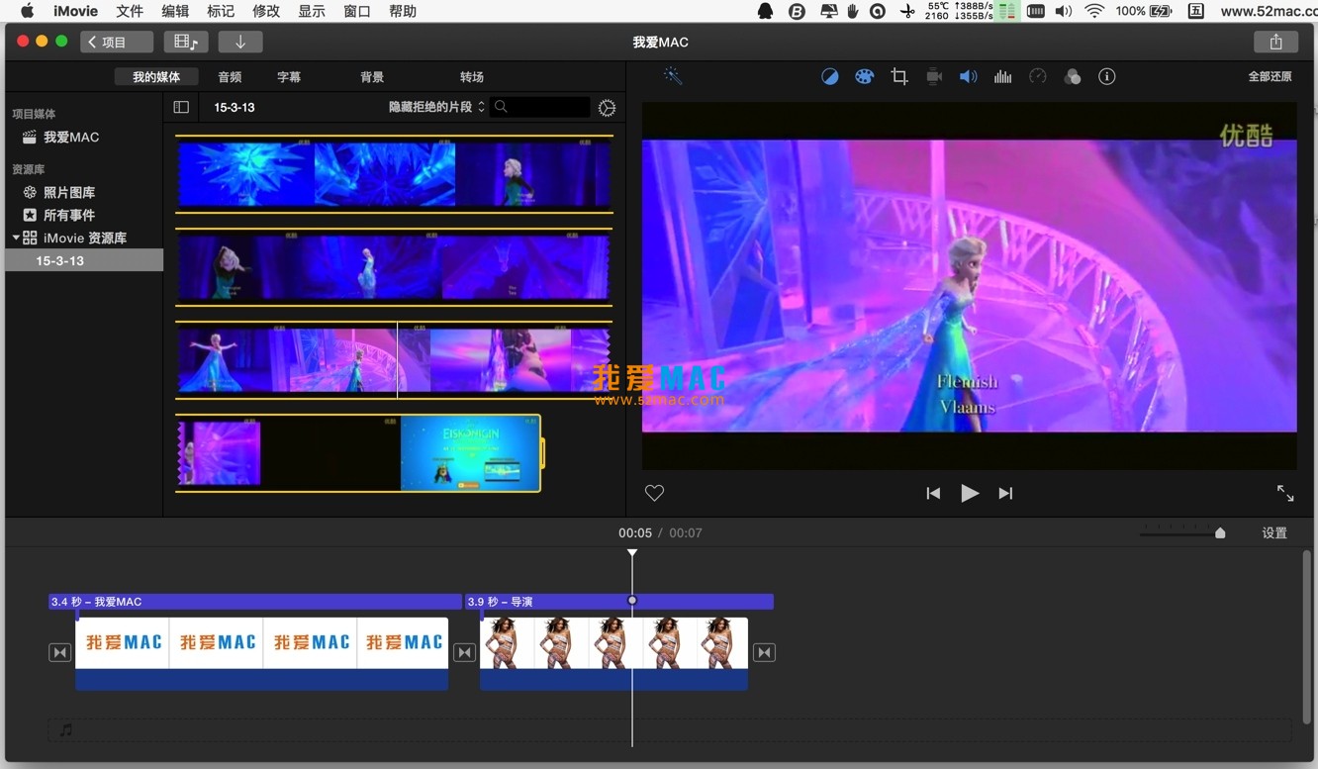The height and width of the screenshot is (769, 1318).
Task: Select the 3.4 秒 – 我爱MAC title bar
Action: coord(255,602)
